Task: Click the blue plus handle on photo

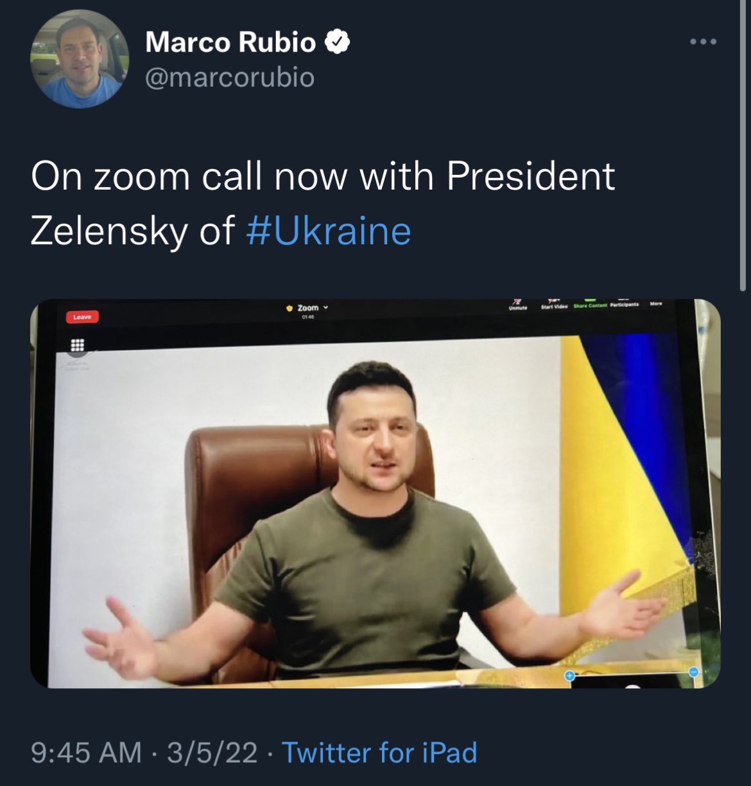Action: tap(569, 675)
